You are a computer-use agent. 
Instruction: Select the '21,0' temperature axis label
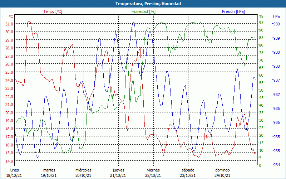[x=9, y=105]
